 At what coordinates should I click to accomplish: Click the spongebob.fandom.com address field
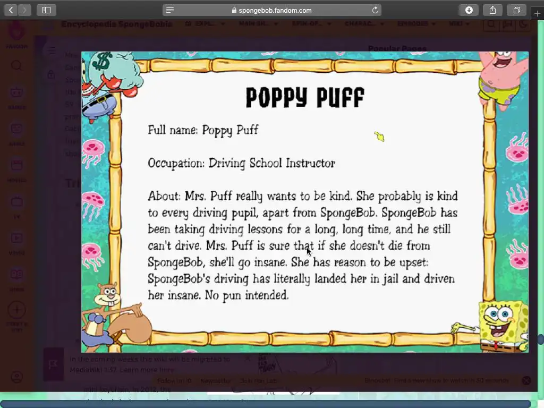tap(272, 10)
